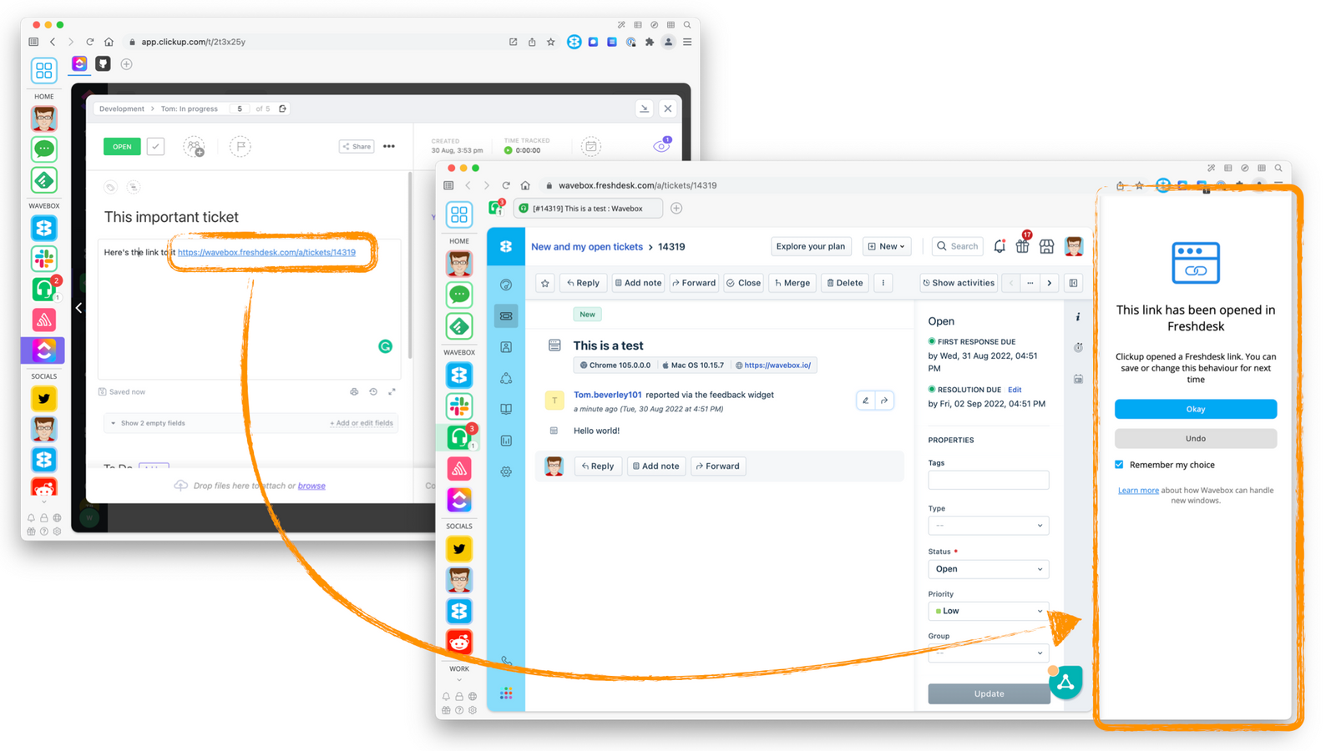Click the wavebox.freshdesk.com ticket link in ClickUp
The width and height of the screenshot is (1336, 751).
coord(266,252)
